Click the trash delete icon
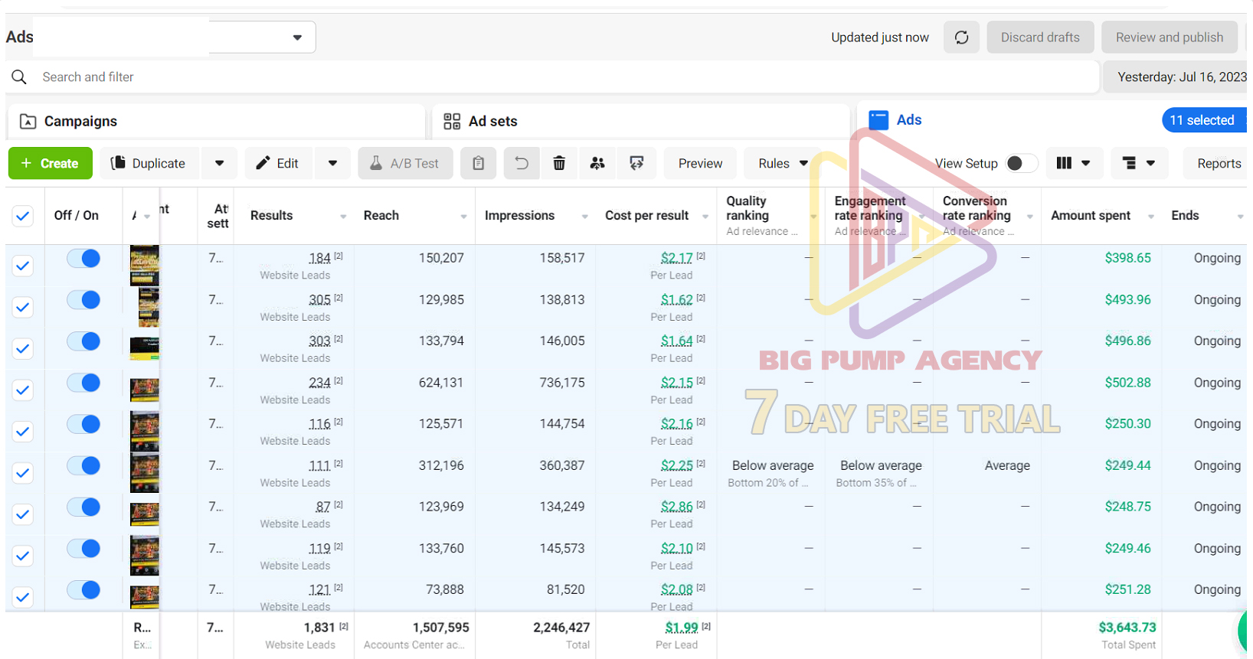Viewport: 1253px width, 659px height. tap(559, 163)
